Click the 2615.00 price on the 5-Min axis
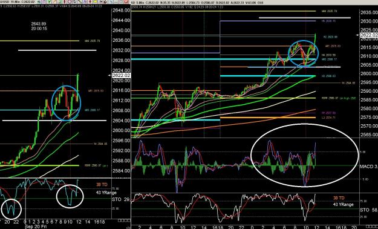Image resolution: width=378 pixels, height=229 pixels. [x=369, y=47]
